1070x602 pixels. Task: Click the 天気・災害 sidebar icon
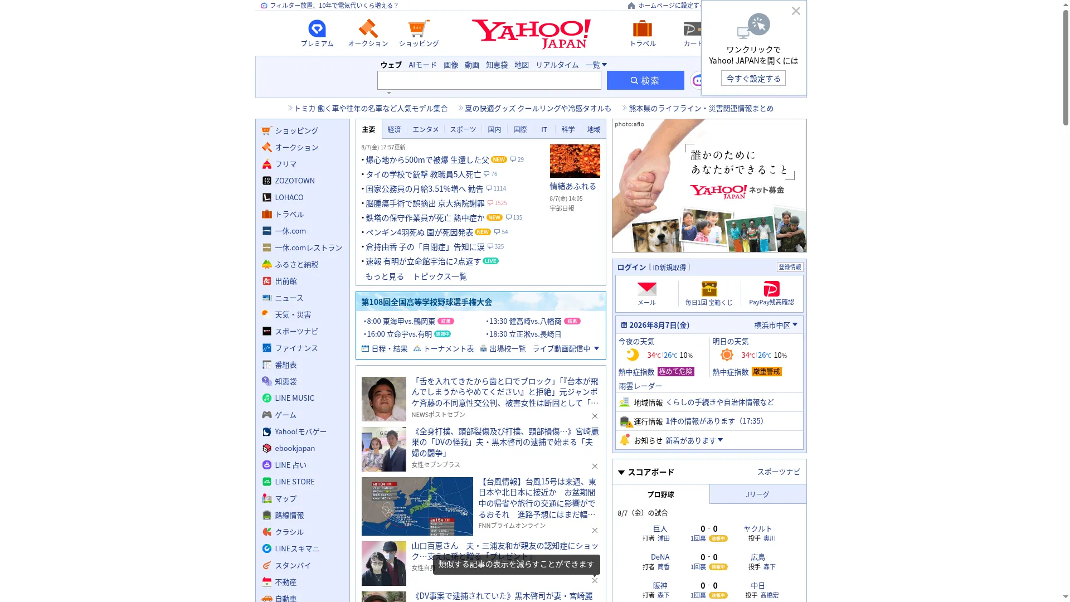(267, 314)
